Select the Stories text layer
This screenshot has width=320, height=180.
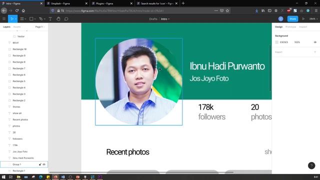pyautogui.click(x=16, y=106)
